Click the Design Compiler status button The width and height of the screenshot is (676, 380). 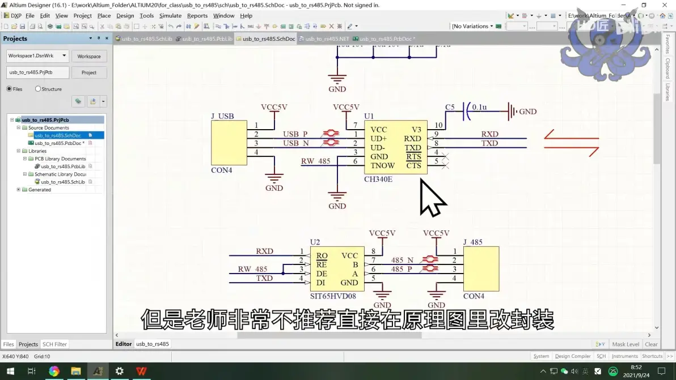[x=573, y=356]
